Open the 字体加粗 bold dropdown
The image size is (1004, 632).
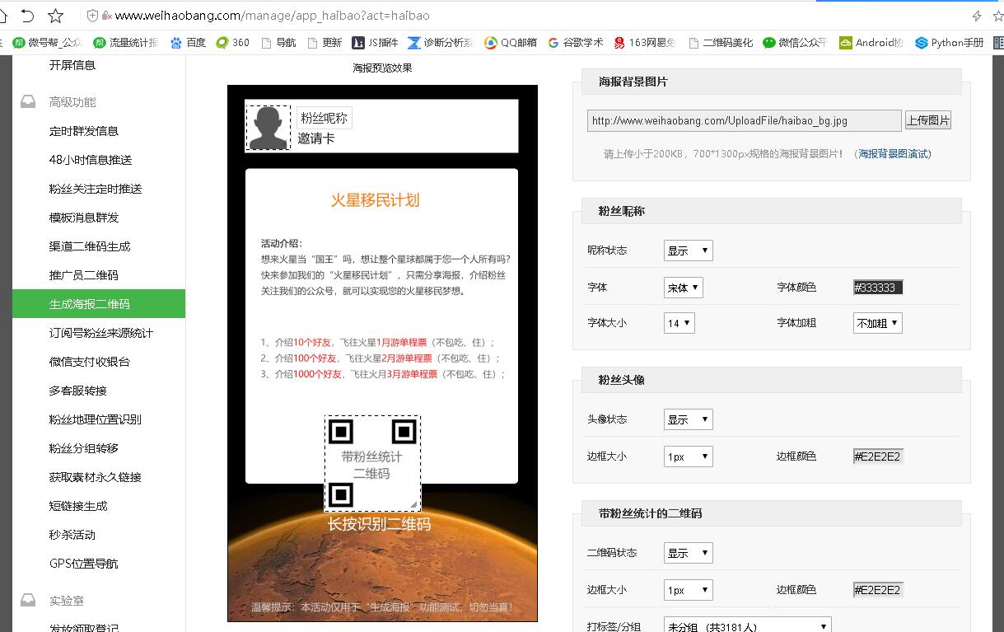coord(877,323)
